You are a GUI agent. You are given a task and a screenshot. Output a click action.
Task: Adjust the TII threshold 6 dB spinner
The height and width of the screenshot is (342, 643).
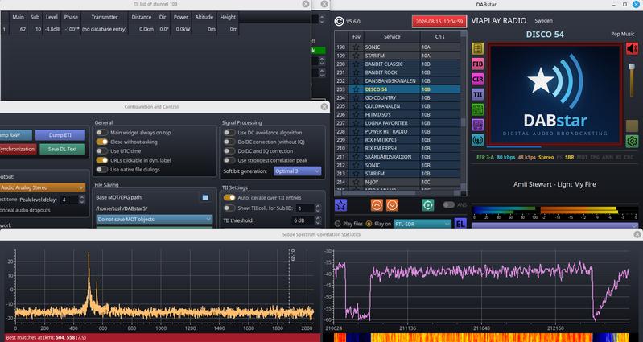307,220
